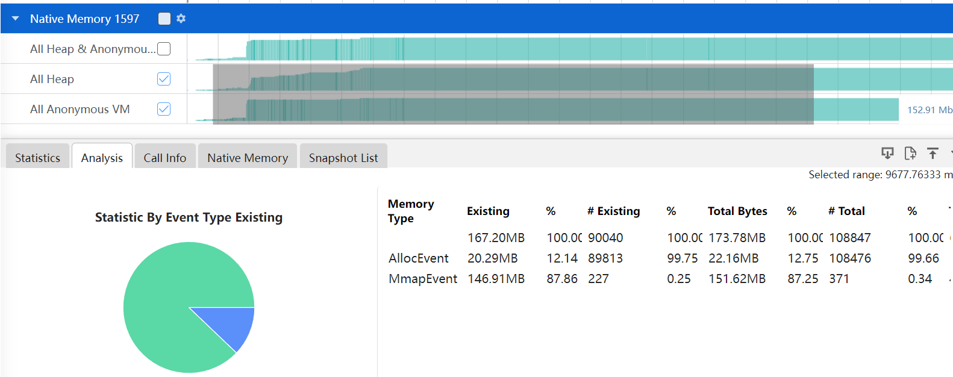Open the Call Info tab
The height and width of the screenshot is (377, 953).
pyautogui.click(x=164, y=158)
